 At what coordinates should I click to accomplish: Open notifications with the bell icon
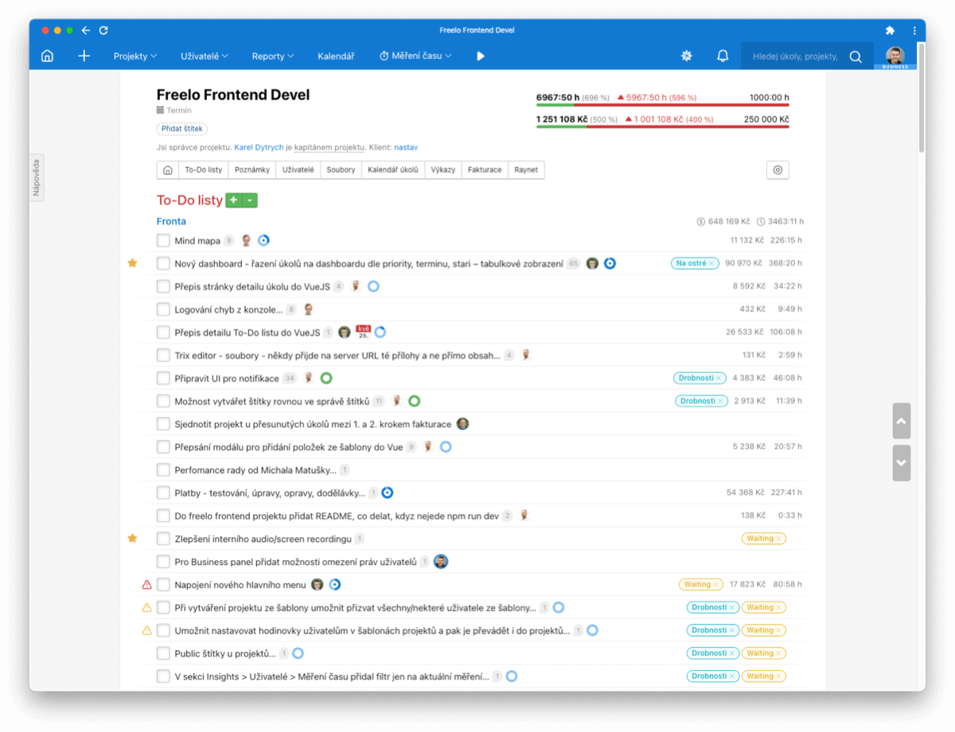(723, 56)
